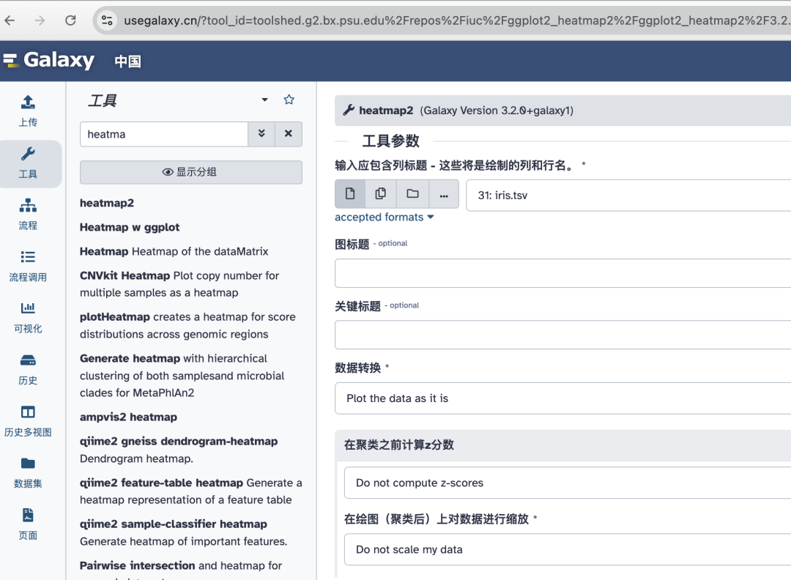Select dataset collection folder icon
Viewport: 791px width, 580px height.
(x=412, y=194)
